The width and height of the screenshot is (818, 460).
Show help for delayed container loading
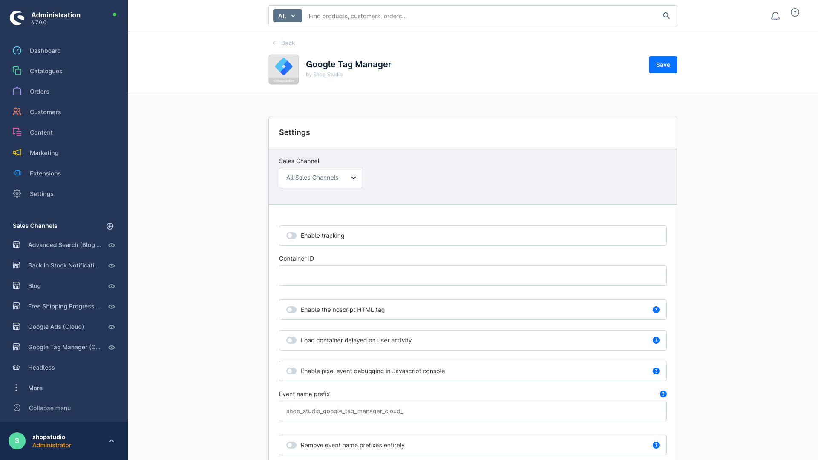tap(656, 340)
